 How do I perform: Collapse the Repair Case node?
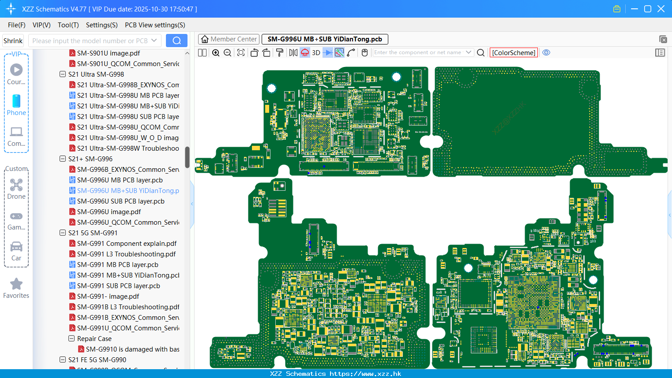pyautogui.click(x=71, y=339)
